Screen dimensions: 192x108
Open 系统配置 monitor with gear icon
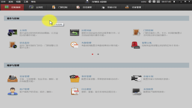136,91
